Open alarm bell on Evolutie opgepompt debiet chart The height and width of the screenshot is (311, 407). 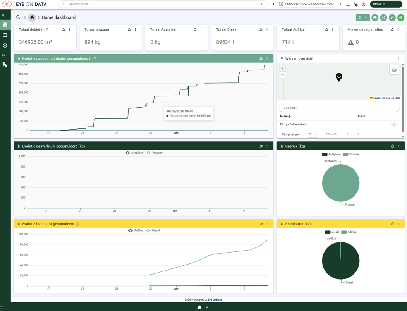point(261,58)
